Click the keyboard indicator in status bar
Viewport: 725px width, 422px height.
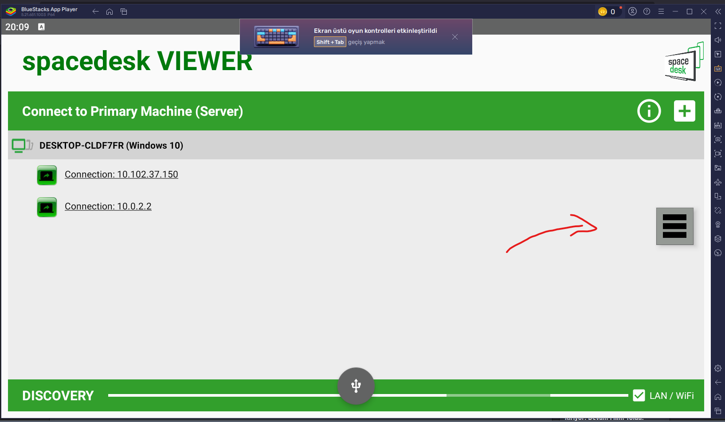tap(41, 27)
